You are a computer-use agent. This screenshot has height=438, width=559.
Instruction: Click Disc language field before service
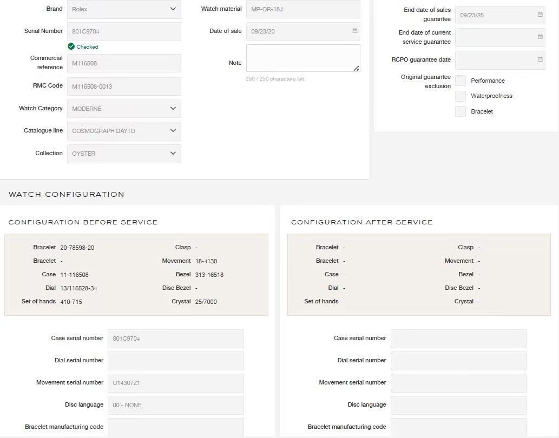click(175, 405)
